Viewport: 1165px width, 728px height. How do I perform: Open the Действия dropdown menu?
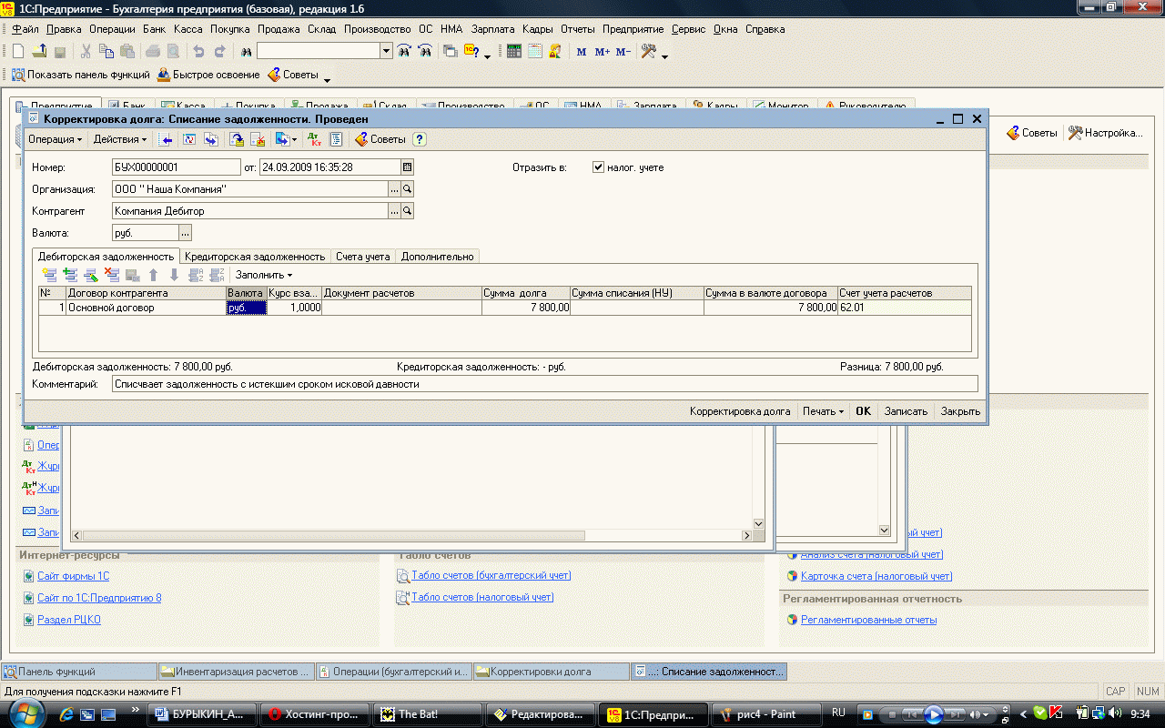point(120,139)
